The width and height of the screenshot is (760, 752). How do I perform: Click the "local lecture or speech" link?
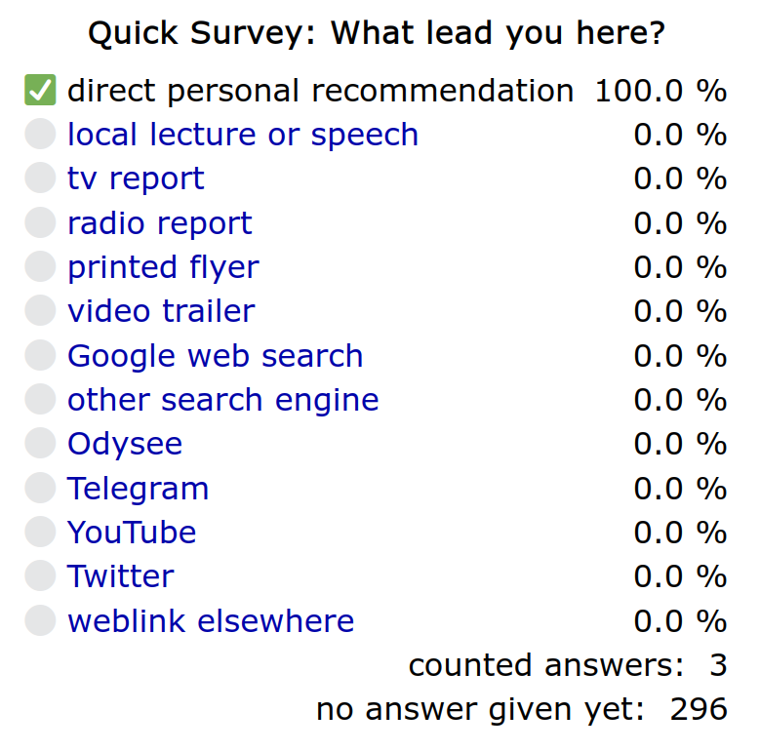(242, 135)
